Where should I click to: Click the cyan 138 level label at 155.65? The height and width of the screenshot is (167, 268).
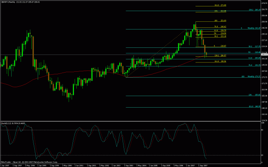pos(255,95)
